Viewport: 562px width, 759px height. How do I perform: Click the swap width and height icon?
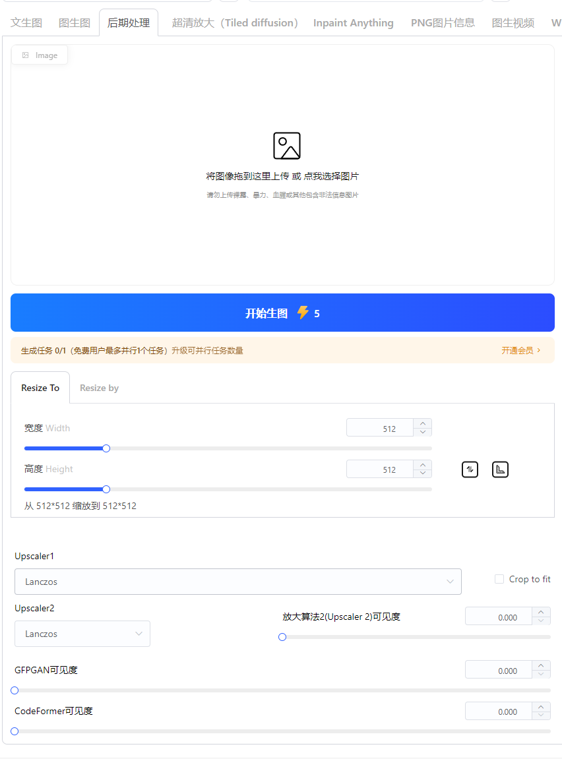[x=470, y=470]
